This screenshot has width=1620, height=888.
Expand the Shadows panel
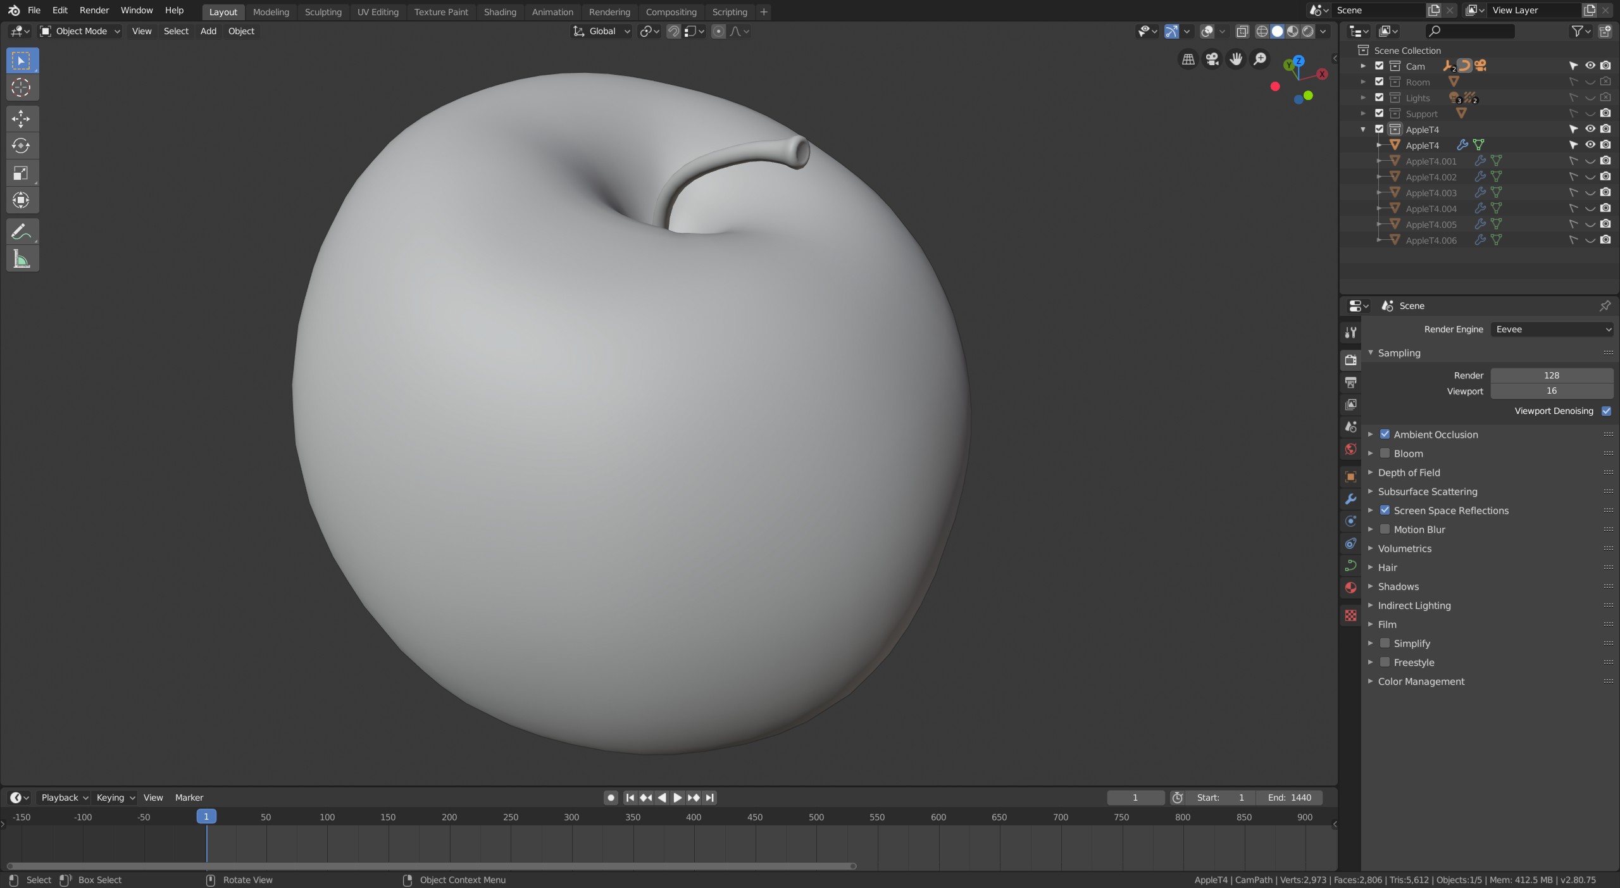1398,586
